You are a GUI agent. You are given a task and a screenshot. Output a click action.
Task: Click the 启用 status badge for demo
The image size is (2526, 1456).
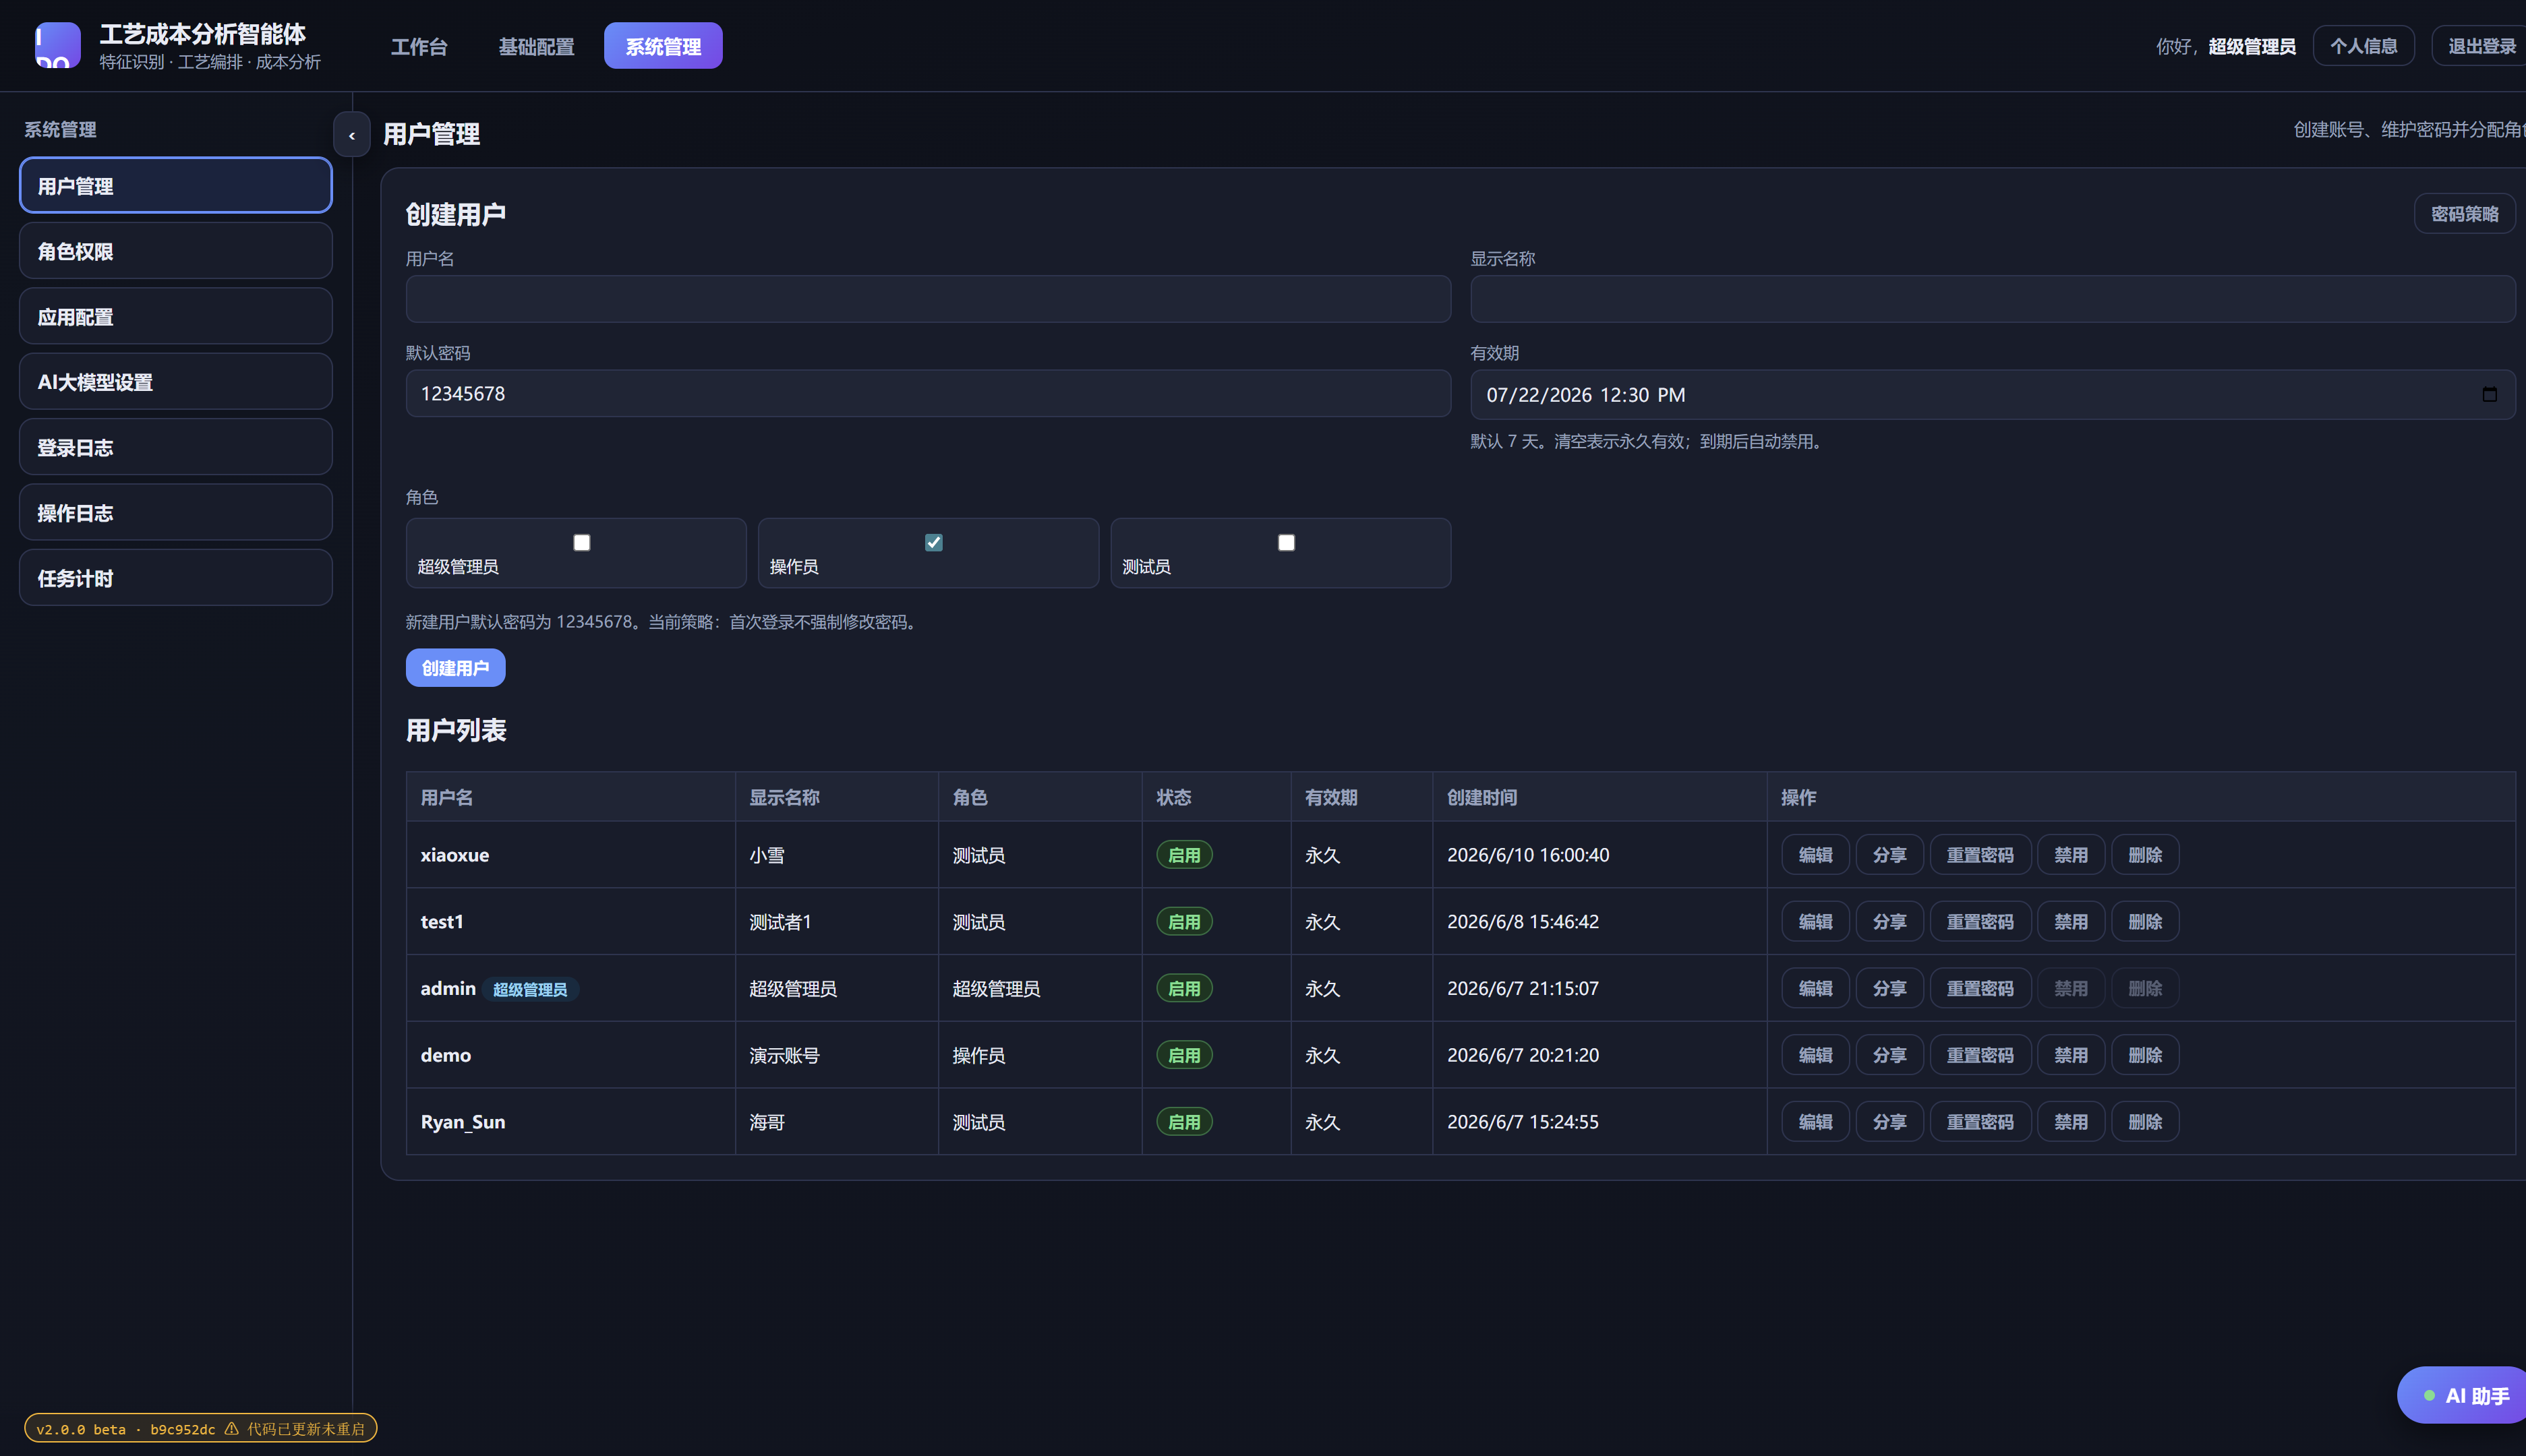(1185, 1055)
